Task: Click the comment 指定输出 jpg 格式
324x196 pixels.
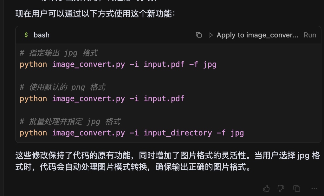Action: click(x=59, y=53)
